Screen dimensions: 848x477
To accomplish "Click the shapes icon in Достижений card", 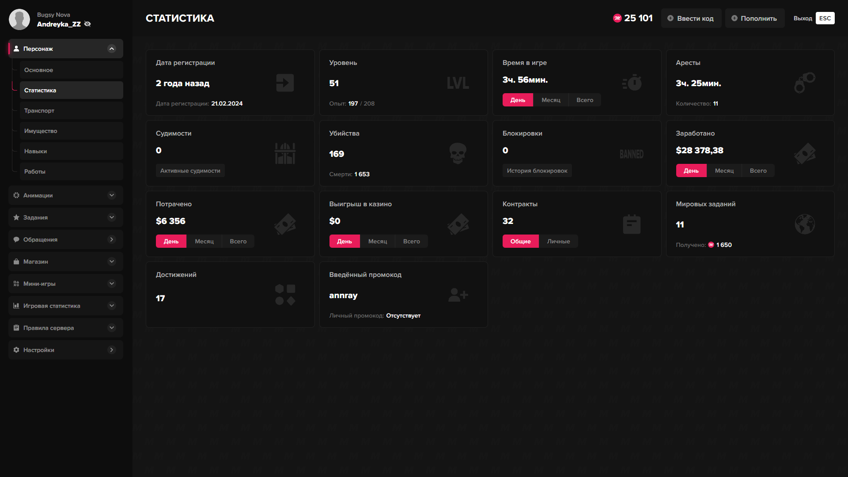I will (285, 295).
